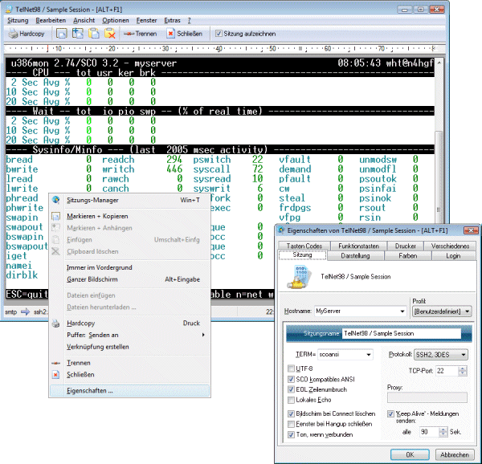Click the disconnect icon beside Trennen menu entry
Screen dimensions: 482x464
pos(55,363)
